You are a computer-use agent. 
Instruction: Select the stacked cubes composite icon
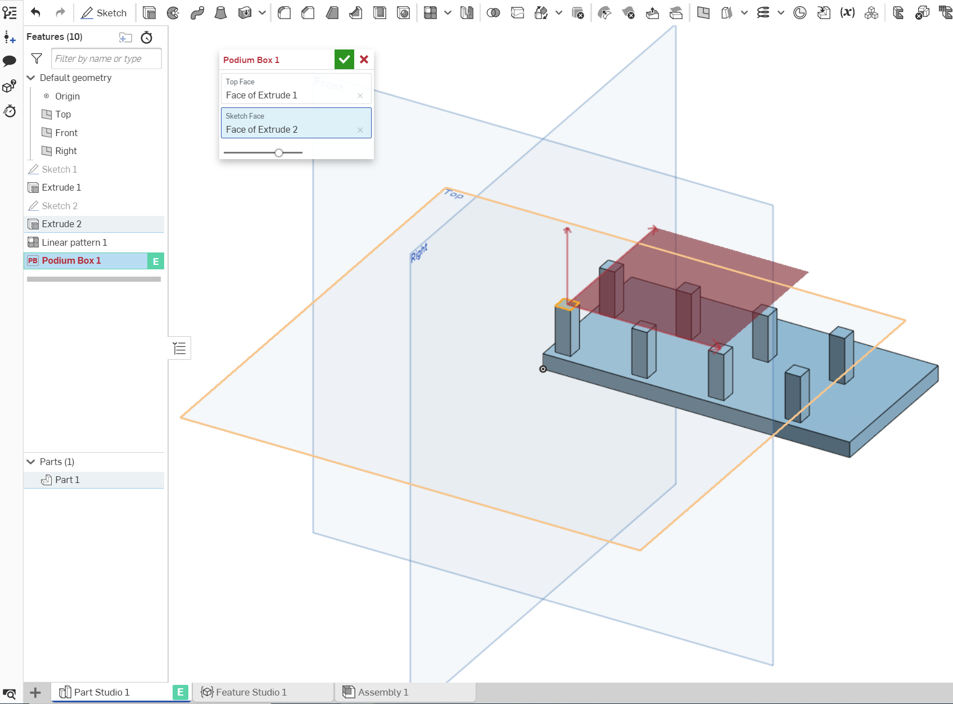tap(871, 12)
